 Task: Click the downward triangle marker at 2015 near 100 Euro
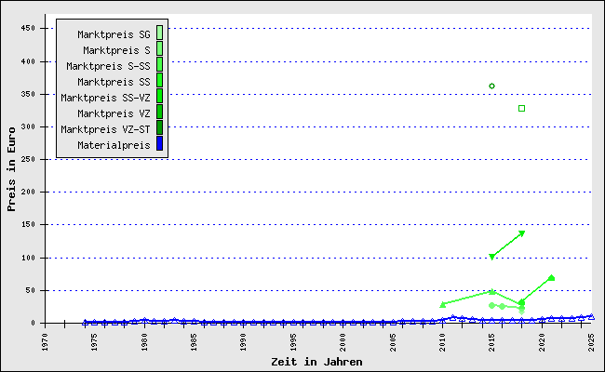point(492,257)
